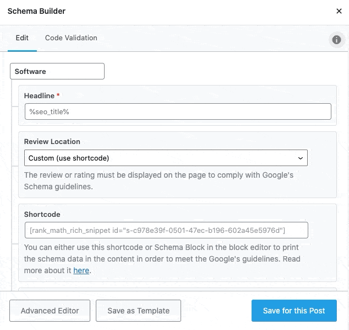Image resolution: width=349 pixels, height=330 pixels.
Task: Open the Review Location dropdown
Action: (166, 158)
